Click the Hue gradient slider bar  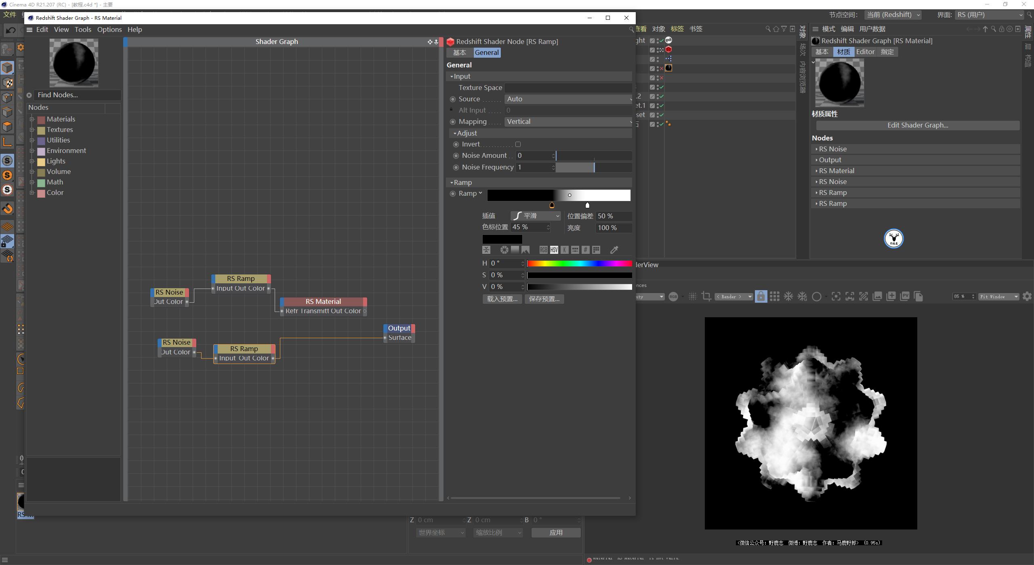coord(580,264)
